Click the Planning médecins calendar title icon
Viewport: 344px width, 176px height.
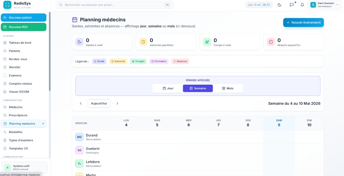coord(75,20)
